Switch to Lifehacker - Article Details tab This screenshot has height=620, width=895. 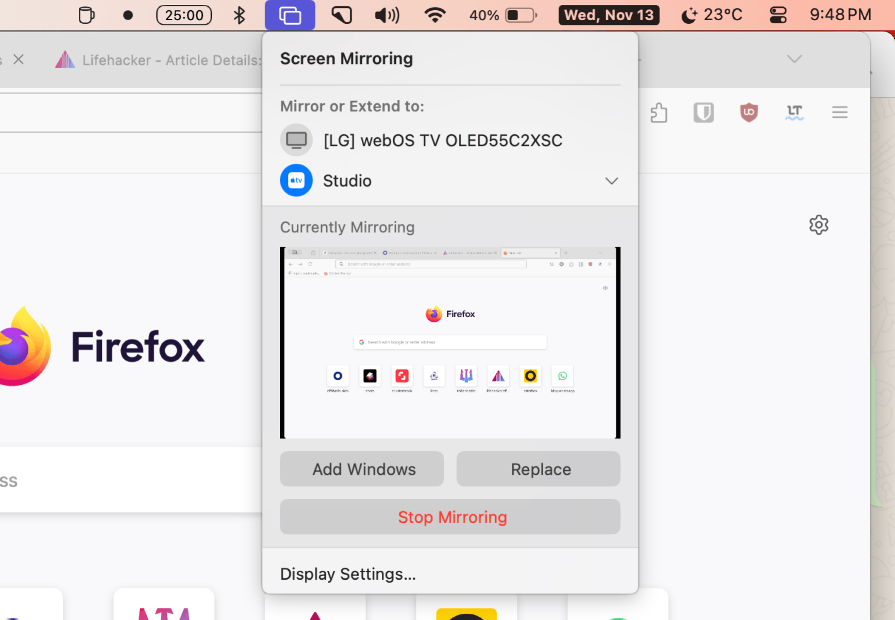click(x=158, y=59)
